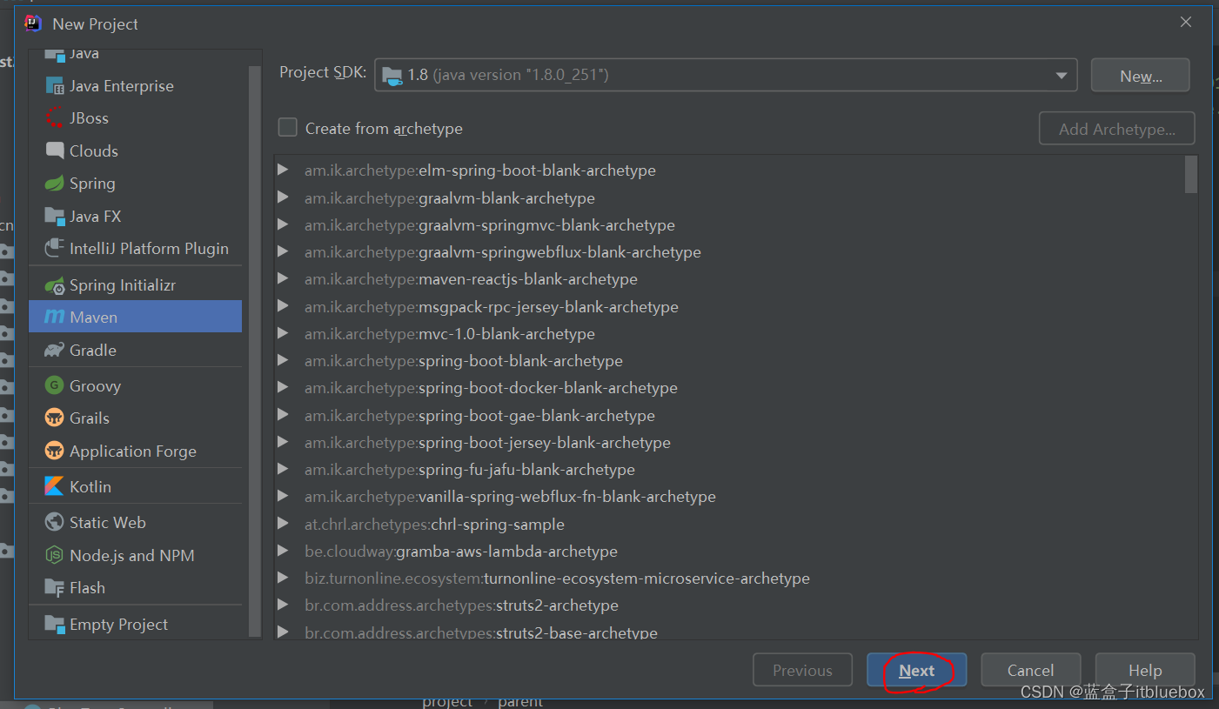1219x709 pixels.
Task: Click the Maven 'm' icon
Action: (55, 318)
